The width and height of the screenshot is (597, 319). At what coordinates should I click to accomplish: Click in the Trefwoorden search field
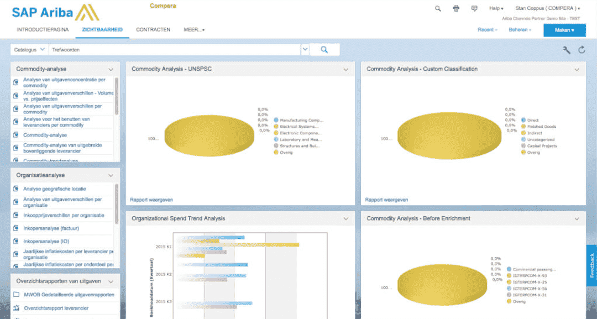pos(174,50)
